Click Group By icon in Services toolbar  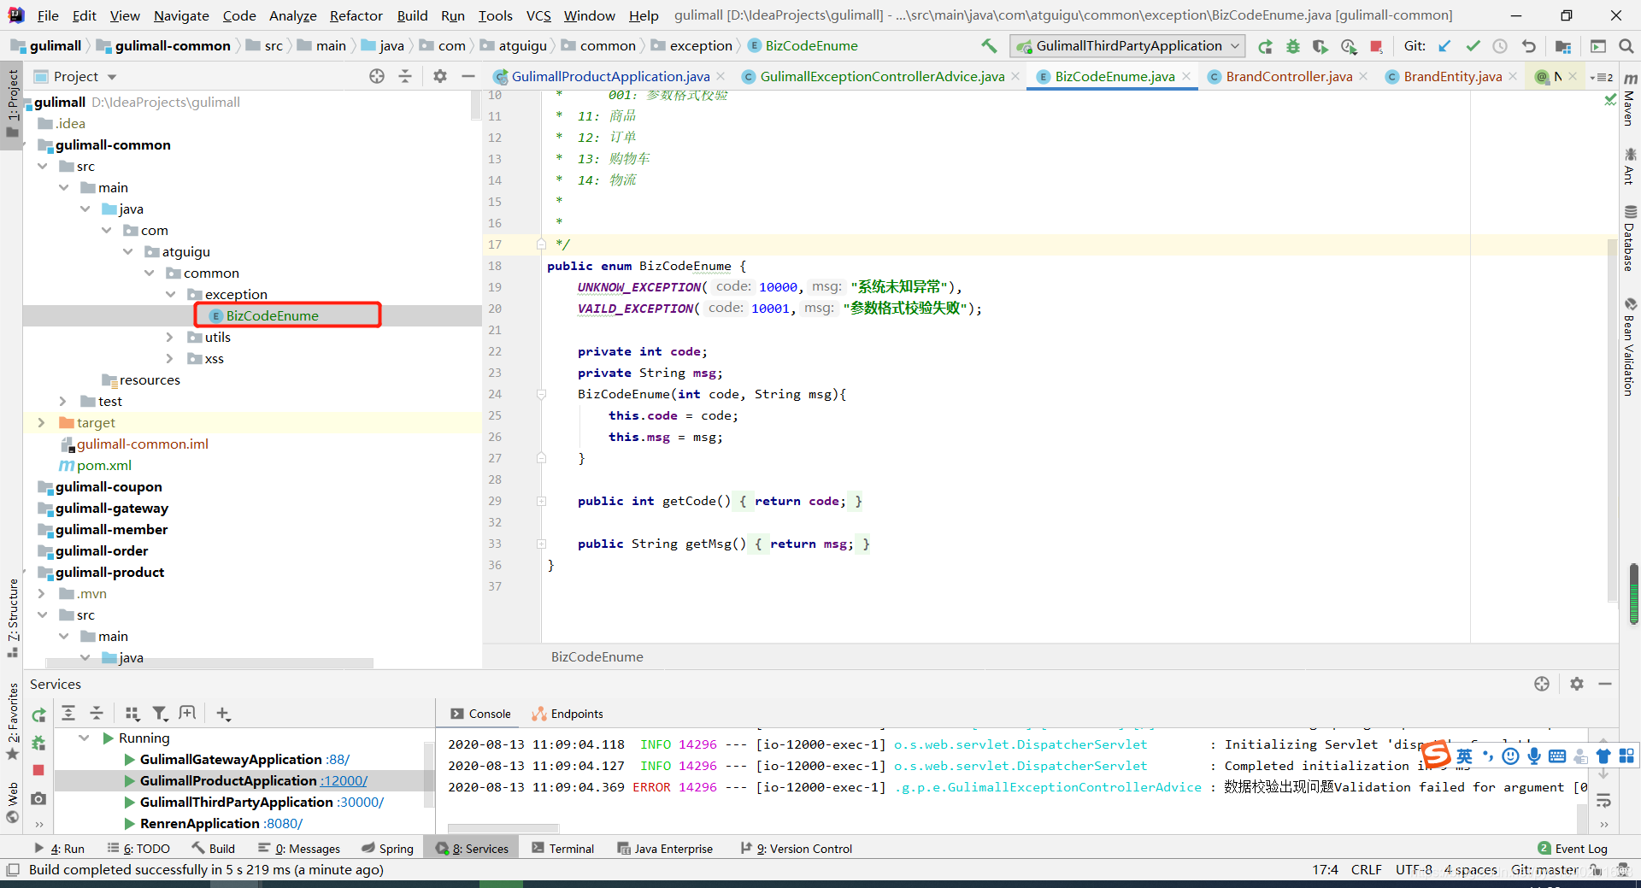[132, 713]
